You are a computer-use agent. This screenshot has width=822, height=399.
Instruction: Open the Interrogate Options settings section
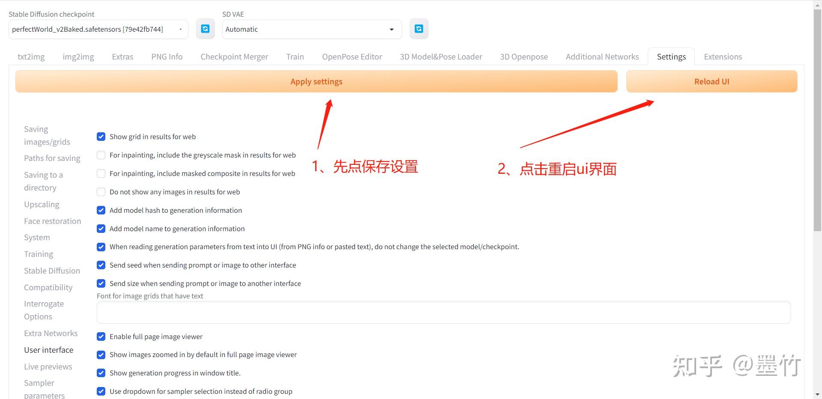tap(44, 310)
